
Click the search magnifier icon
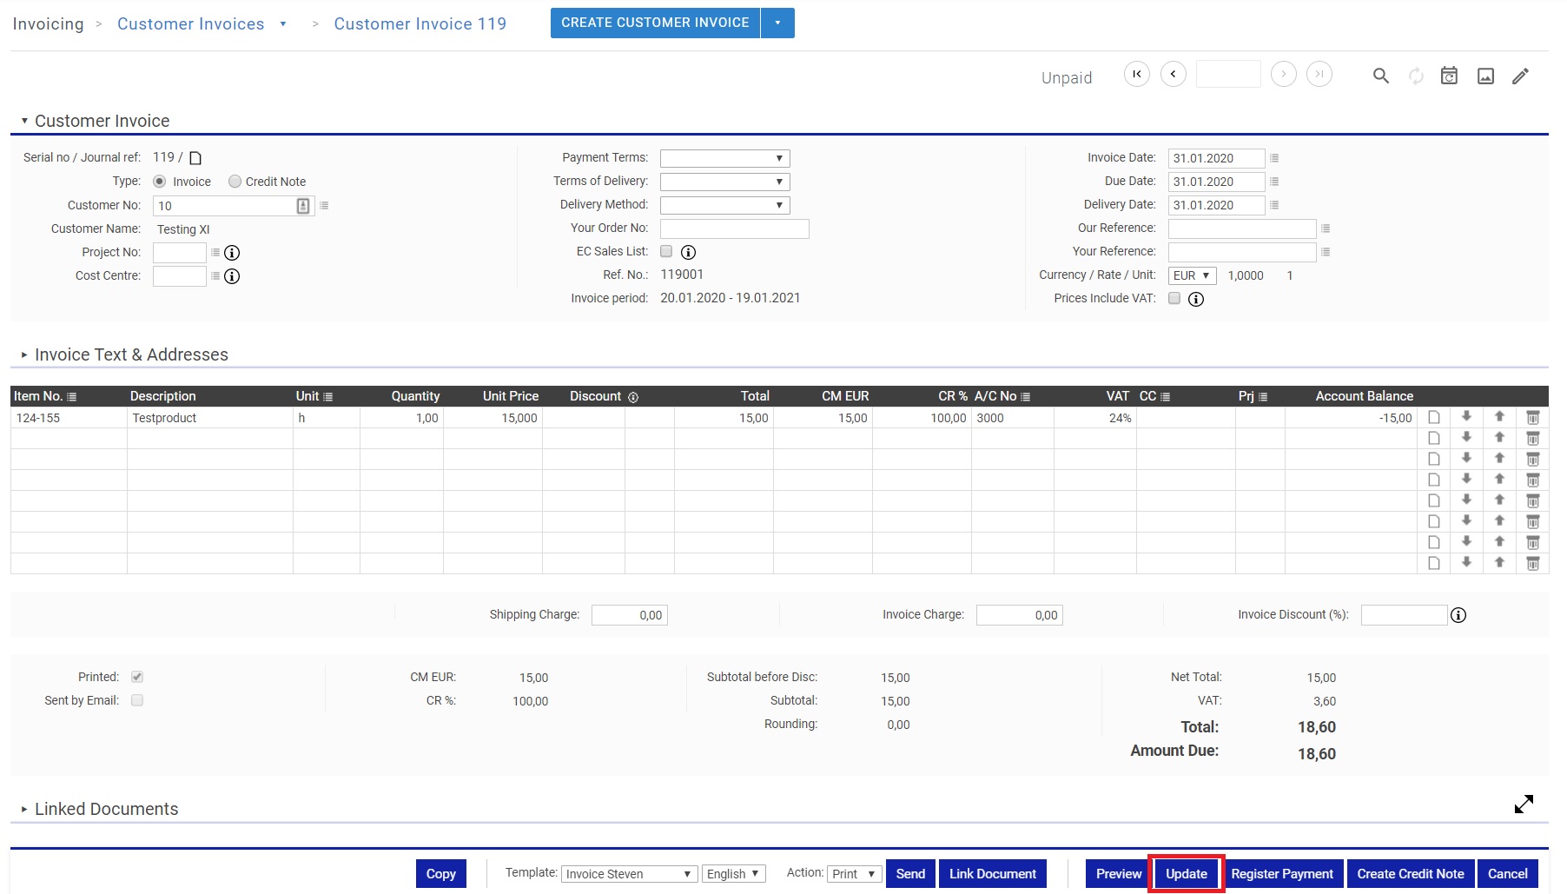click(1380, 76)
